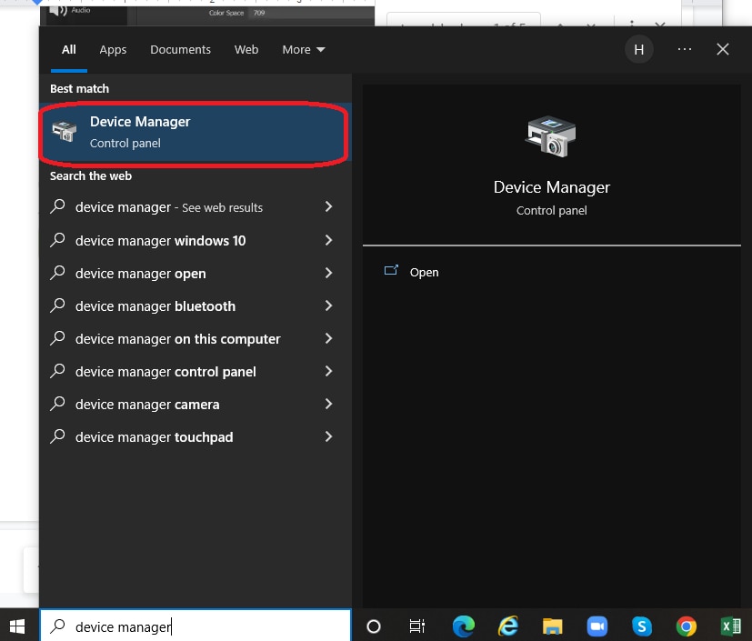
Task: Select 'device manager - See web results' suggestion
Action: 195,207
